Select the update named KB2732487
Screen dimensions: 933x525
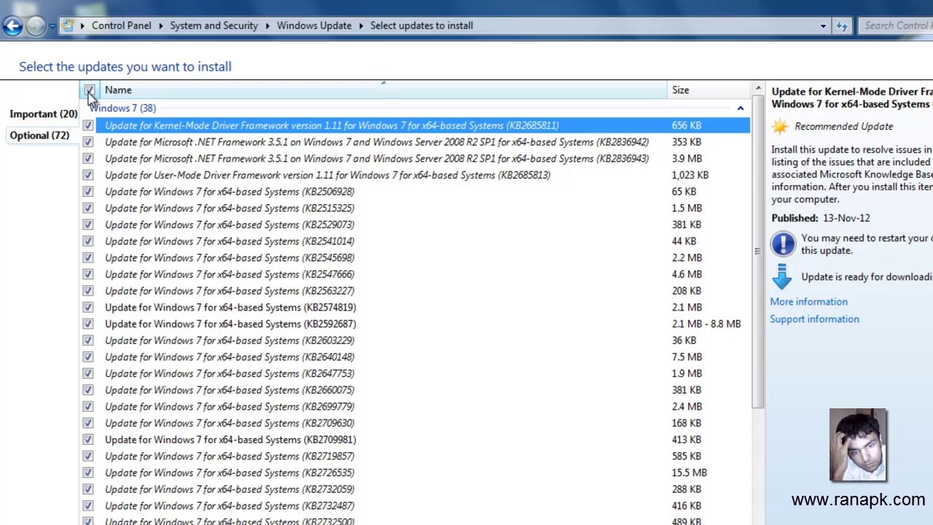[x=230, y=506]
